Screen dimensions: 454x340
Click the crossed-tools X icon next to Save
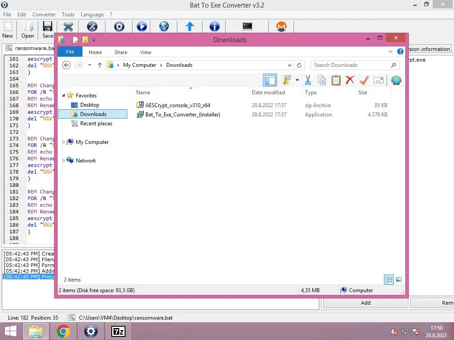[x=68, y=27]
